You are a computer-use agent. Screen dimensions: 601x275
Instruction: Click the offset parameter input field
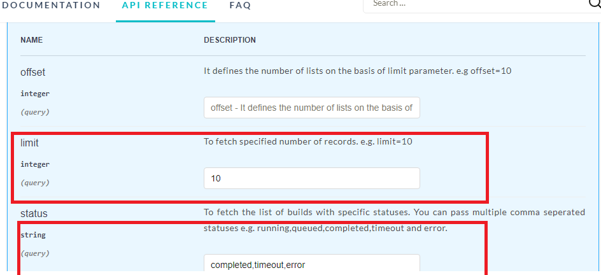[312, 108]
